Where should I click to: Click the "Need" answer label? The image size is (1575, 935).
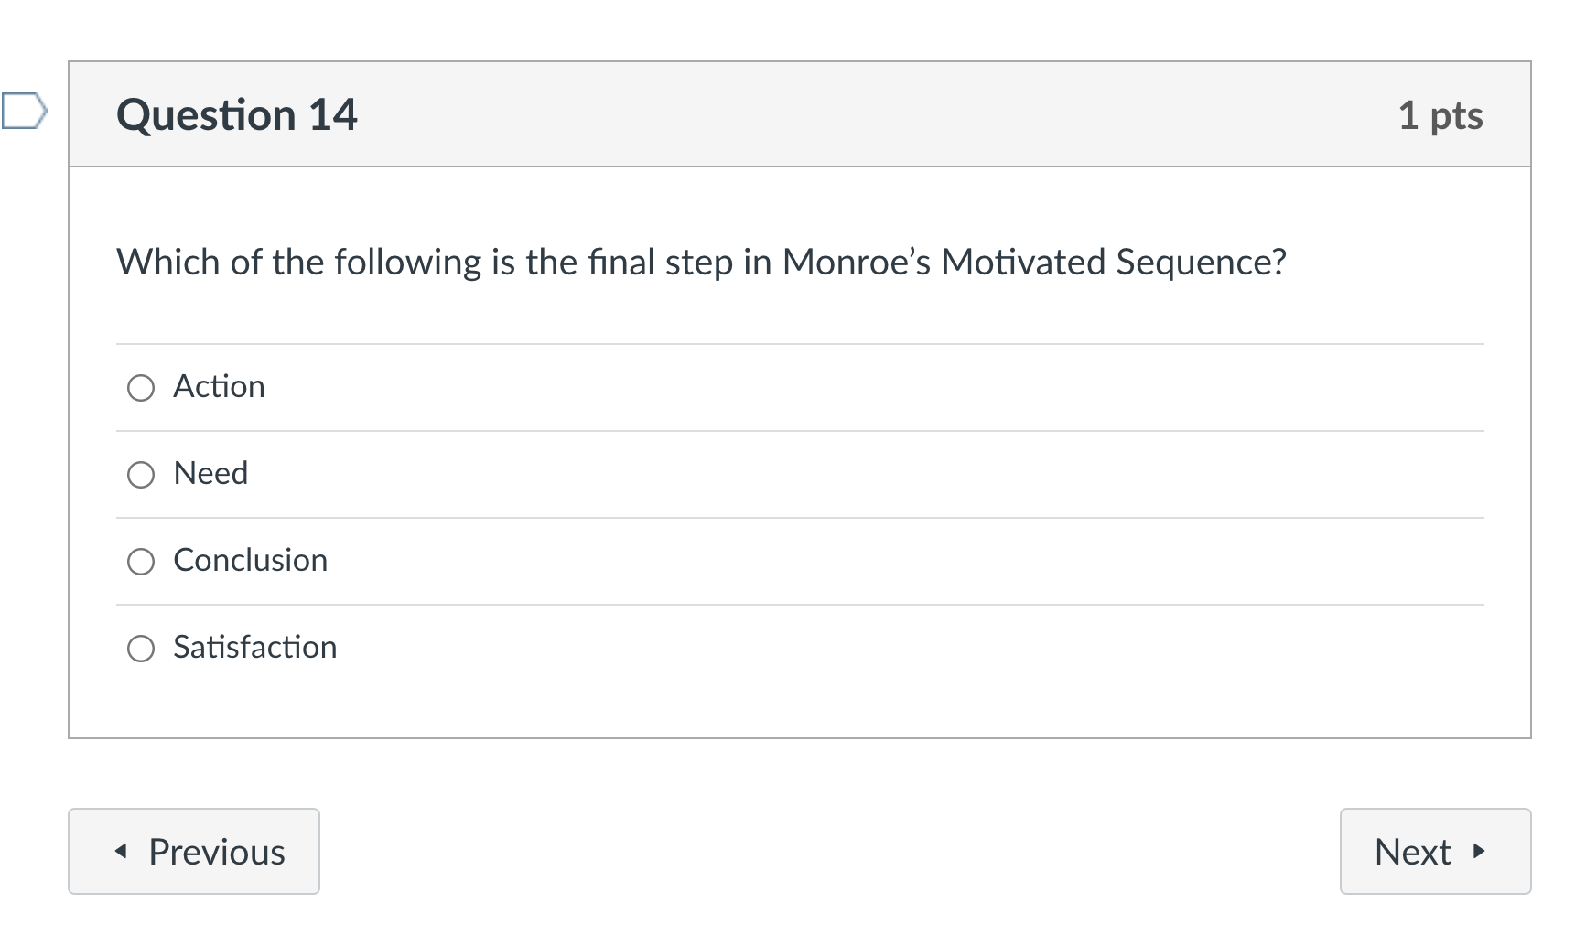[210, 473]
